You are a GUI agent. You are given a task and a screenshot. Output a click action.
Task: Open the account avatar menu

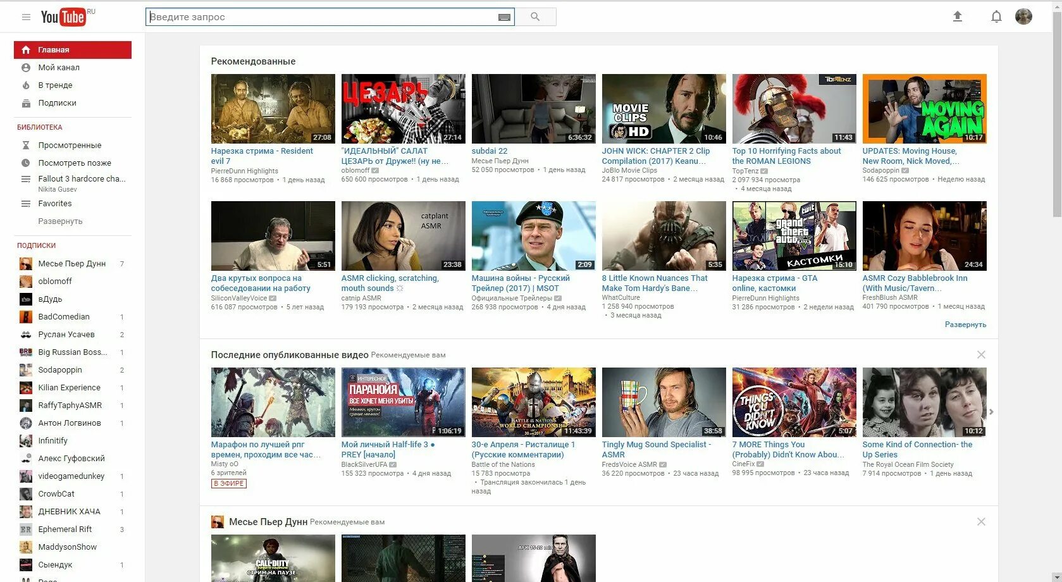pyautogui.click(x=1023, y=16)
